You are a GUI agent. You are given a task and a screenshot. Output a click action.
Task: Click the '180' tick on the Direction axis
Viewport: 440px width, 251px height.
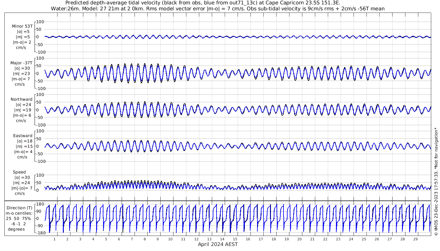click(x=40, y=204)
